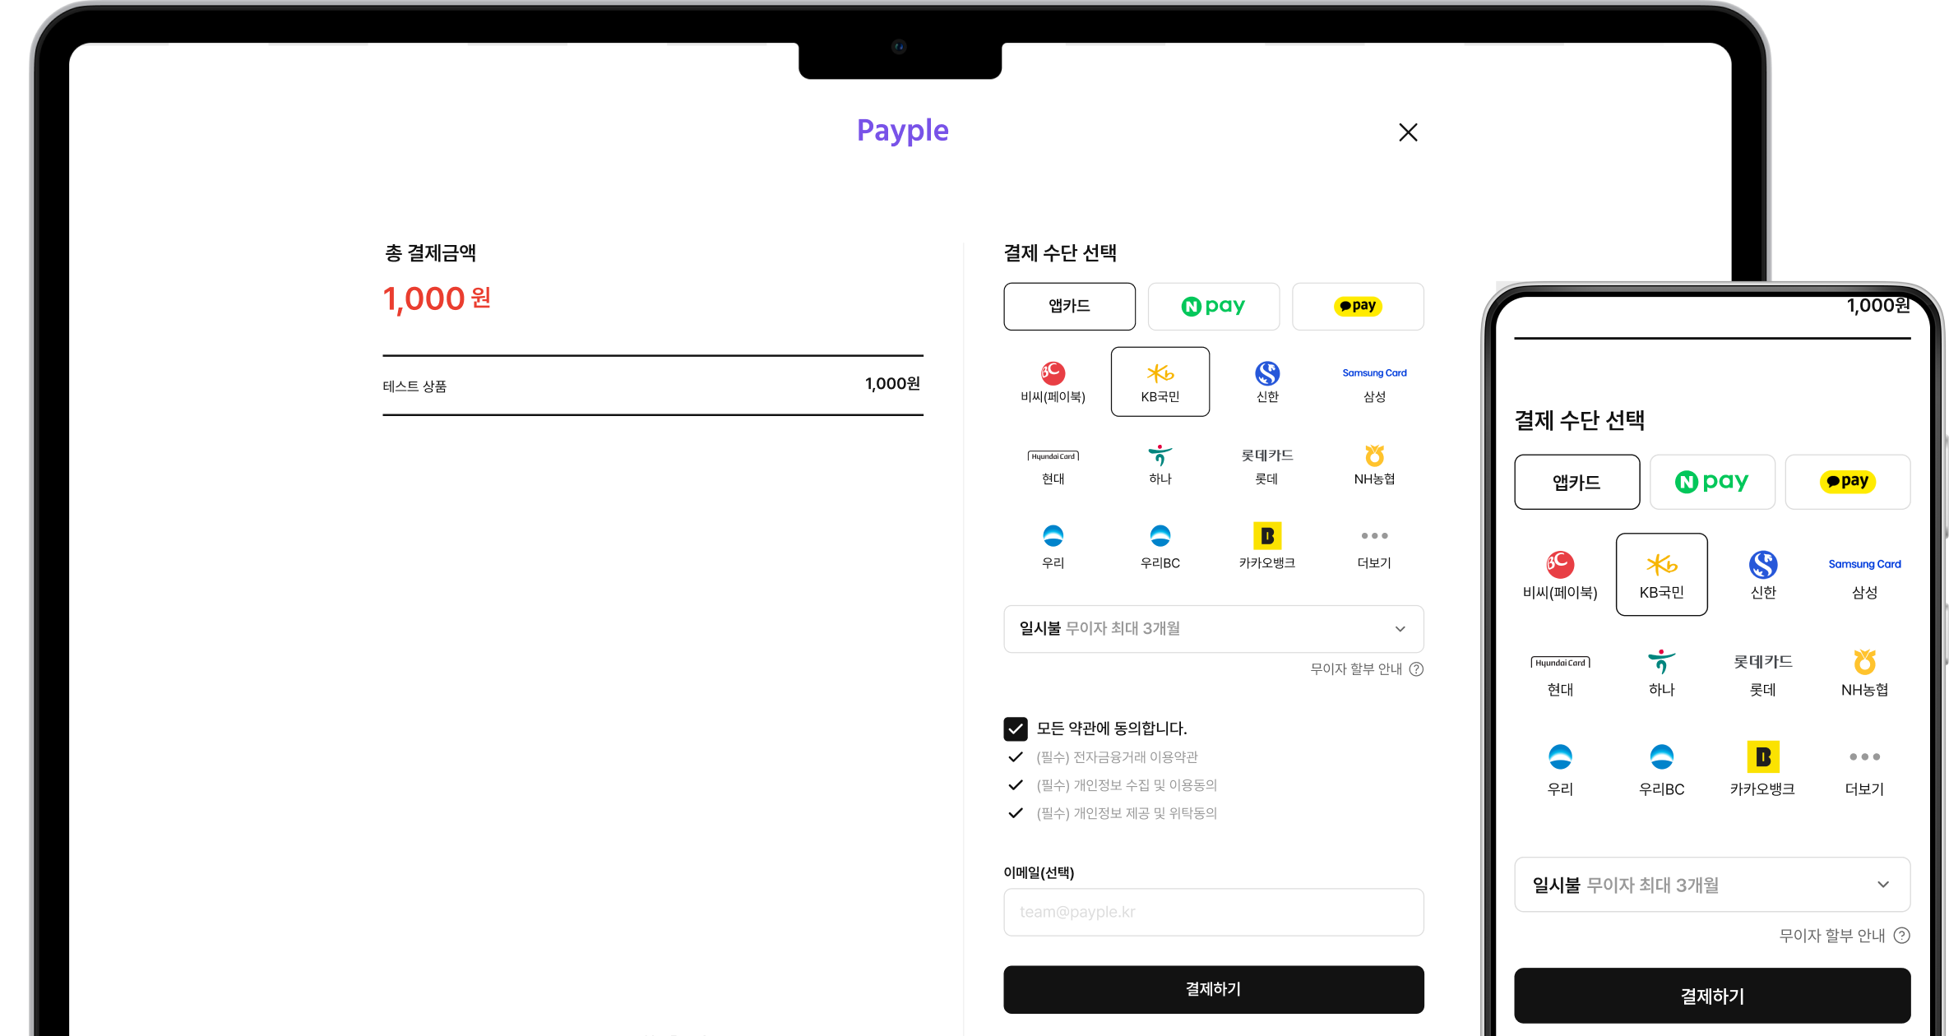The image size is (1949, 1036).
Task: Open 무이자 할부 안내 on tablet
Action: [x=1367, y=669]
